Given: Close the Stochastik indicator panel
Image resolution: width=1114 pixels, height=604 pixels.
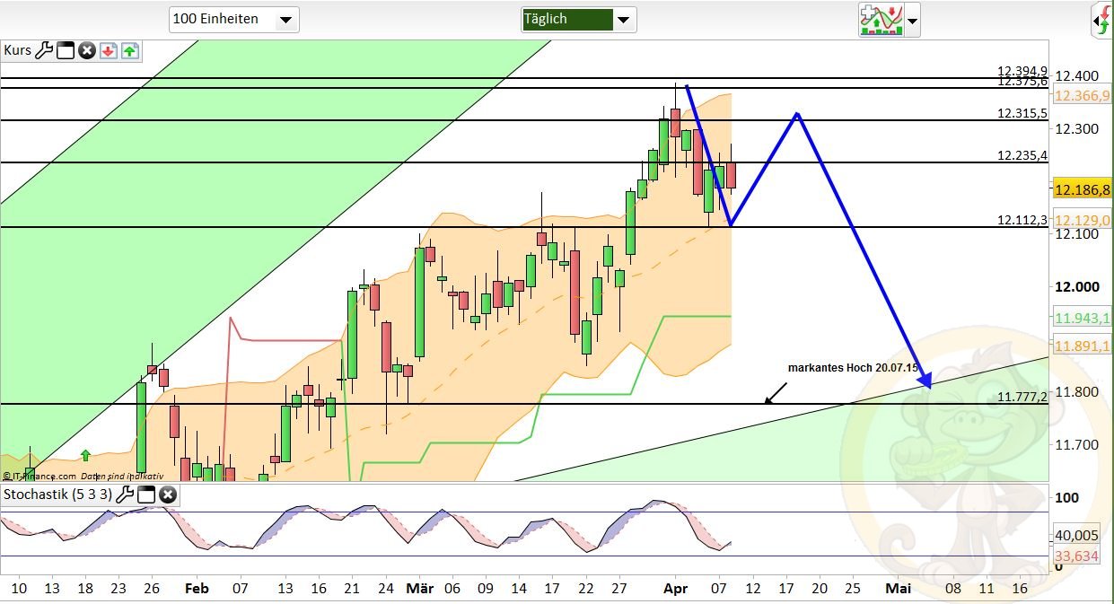Looking at the screenshot, I should click(x=168, y=495).
